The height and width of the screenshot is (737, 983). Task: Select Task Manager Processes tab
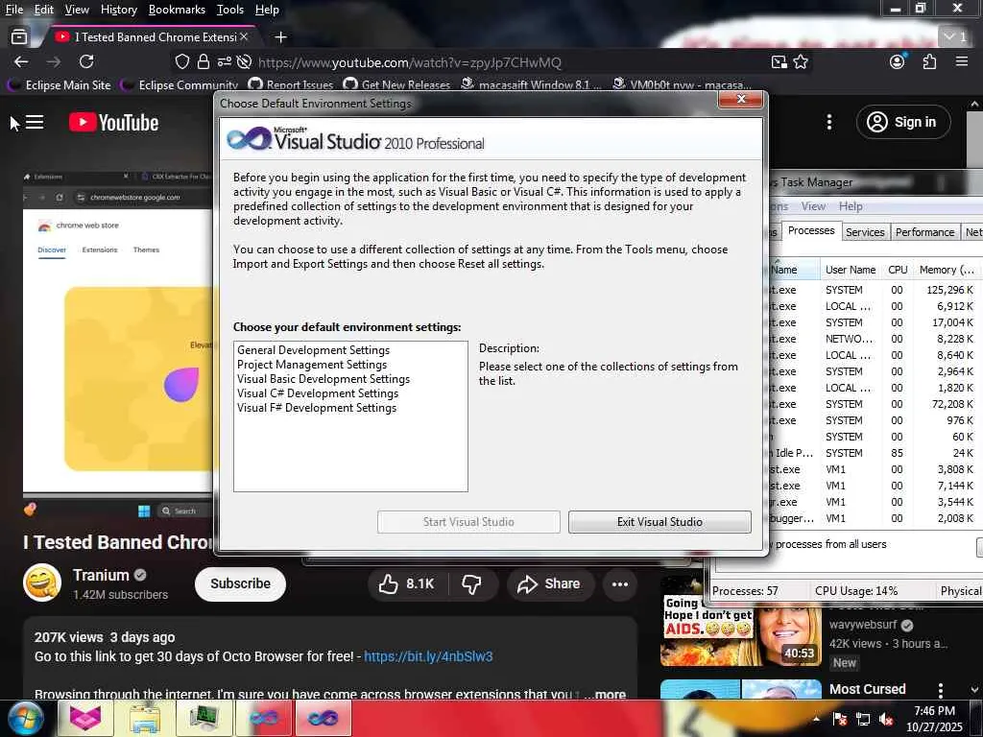(x=811, y=230)
